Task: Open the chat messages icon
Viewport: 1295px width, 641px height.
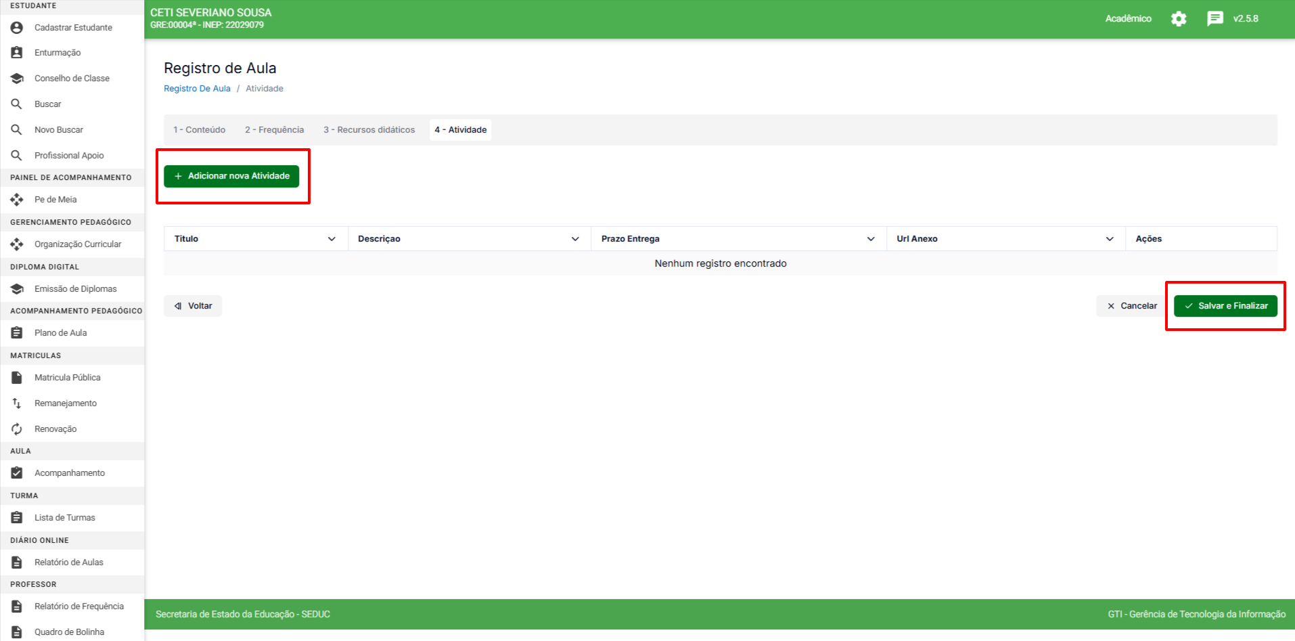Action: pos(1214,19)
